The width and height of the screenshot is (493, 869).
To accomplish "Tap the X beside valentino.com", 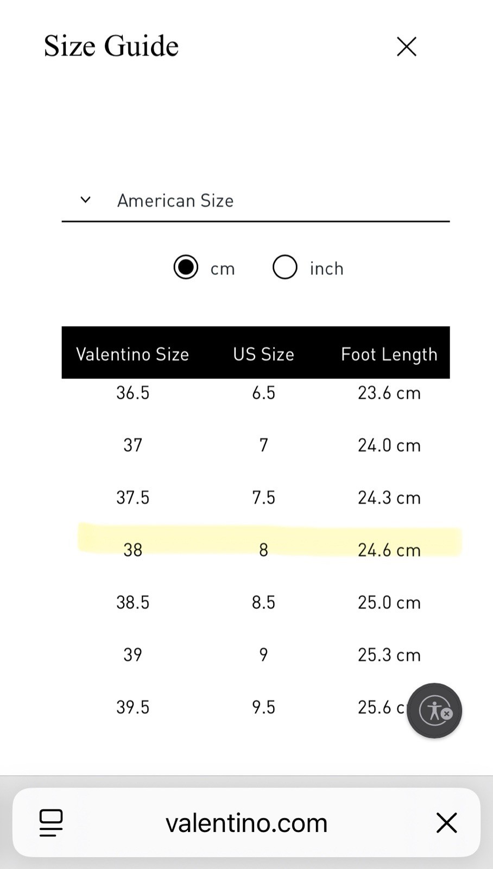I will [446, 823].
